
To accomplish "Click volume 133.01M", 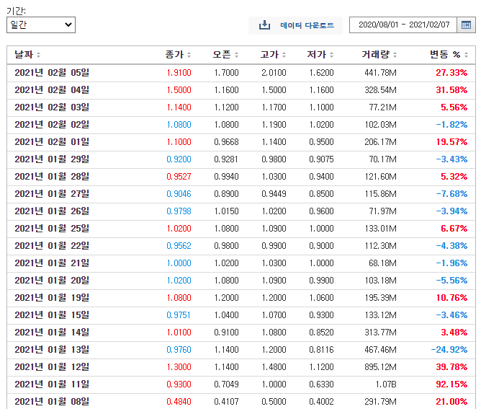I will pyautogui.click(x=380, y=229).
